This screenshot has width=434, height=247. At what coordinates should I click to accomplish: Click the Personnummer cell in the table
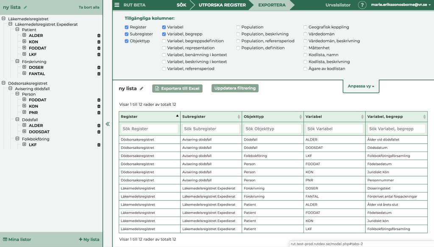tap(396, 180)
